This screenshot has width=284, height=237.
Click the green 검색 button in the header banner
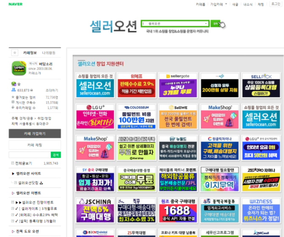[215, 24]
